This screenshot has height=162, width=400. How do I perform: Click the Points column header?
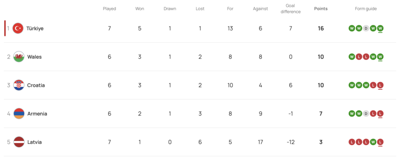click(x=321, y=9)
